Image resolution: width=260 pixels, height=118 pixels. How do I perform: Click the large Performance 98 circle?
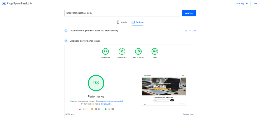coord(96,83)
